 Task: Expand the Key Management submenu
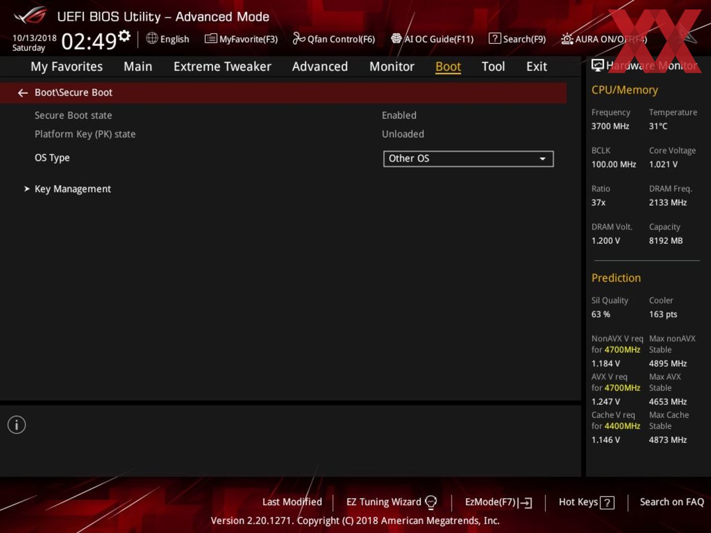tap(73, 189)
